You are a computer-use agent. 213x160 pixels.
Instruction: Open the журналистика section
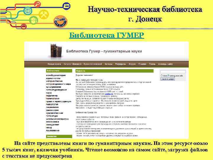tap(53, 78)
